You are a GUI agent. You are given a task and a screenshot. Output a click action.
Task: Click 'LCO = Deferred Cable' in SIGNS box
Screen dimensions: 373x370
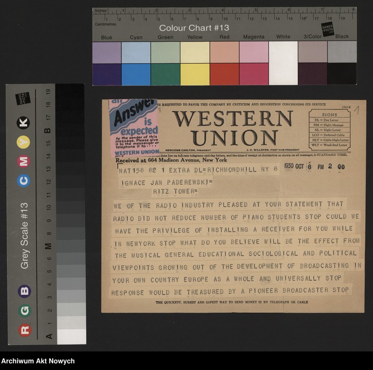pyautogui.click(x=328, y=135)
